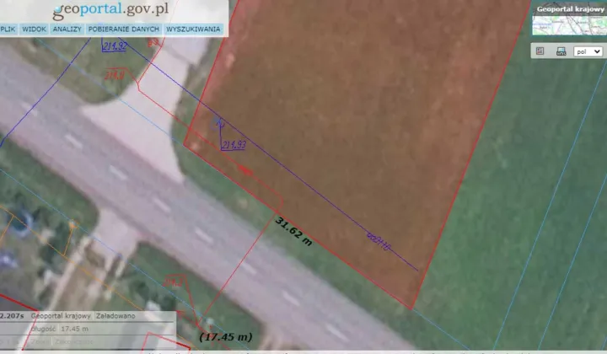
Task: Click the print map icon
Action: point(561,51)
